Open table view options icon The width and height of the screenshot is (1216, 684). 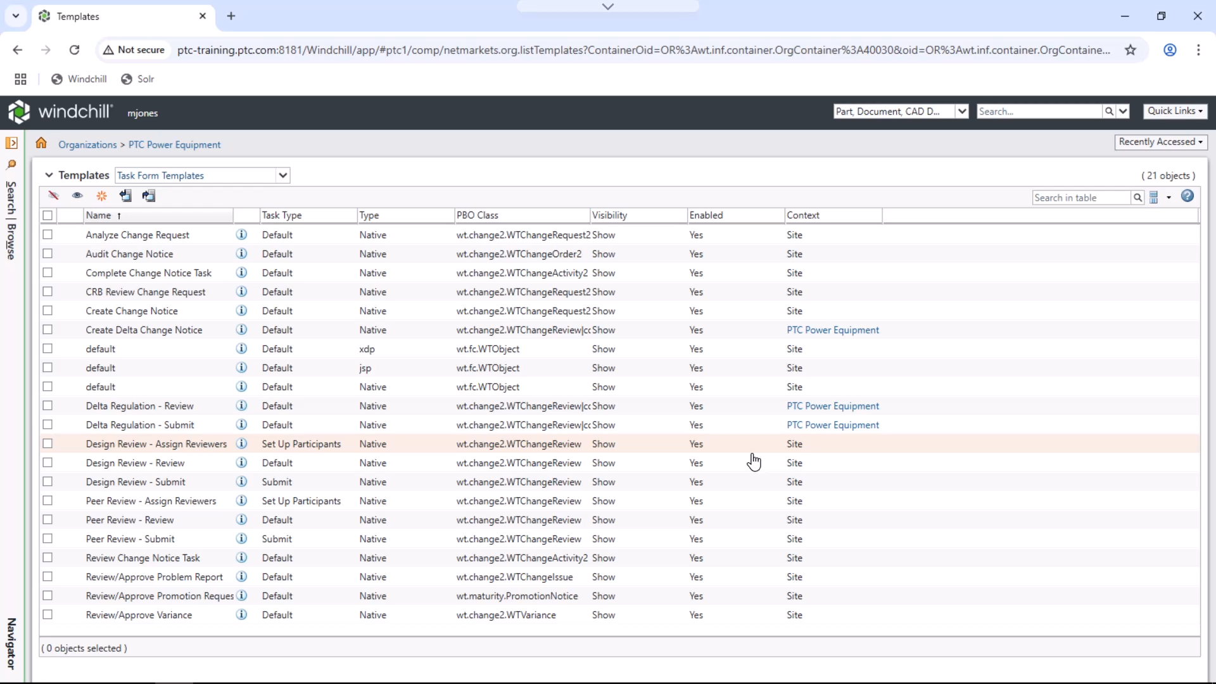[x=1154, y=198]
